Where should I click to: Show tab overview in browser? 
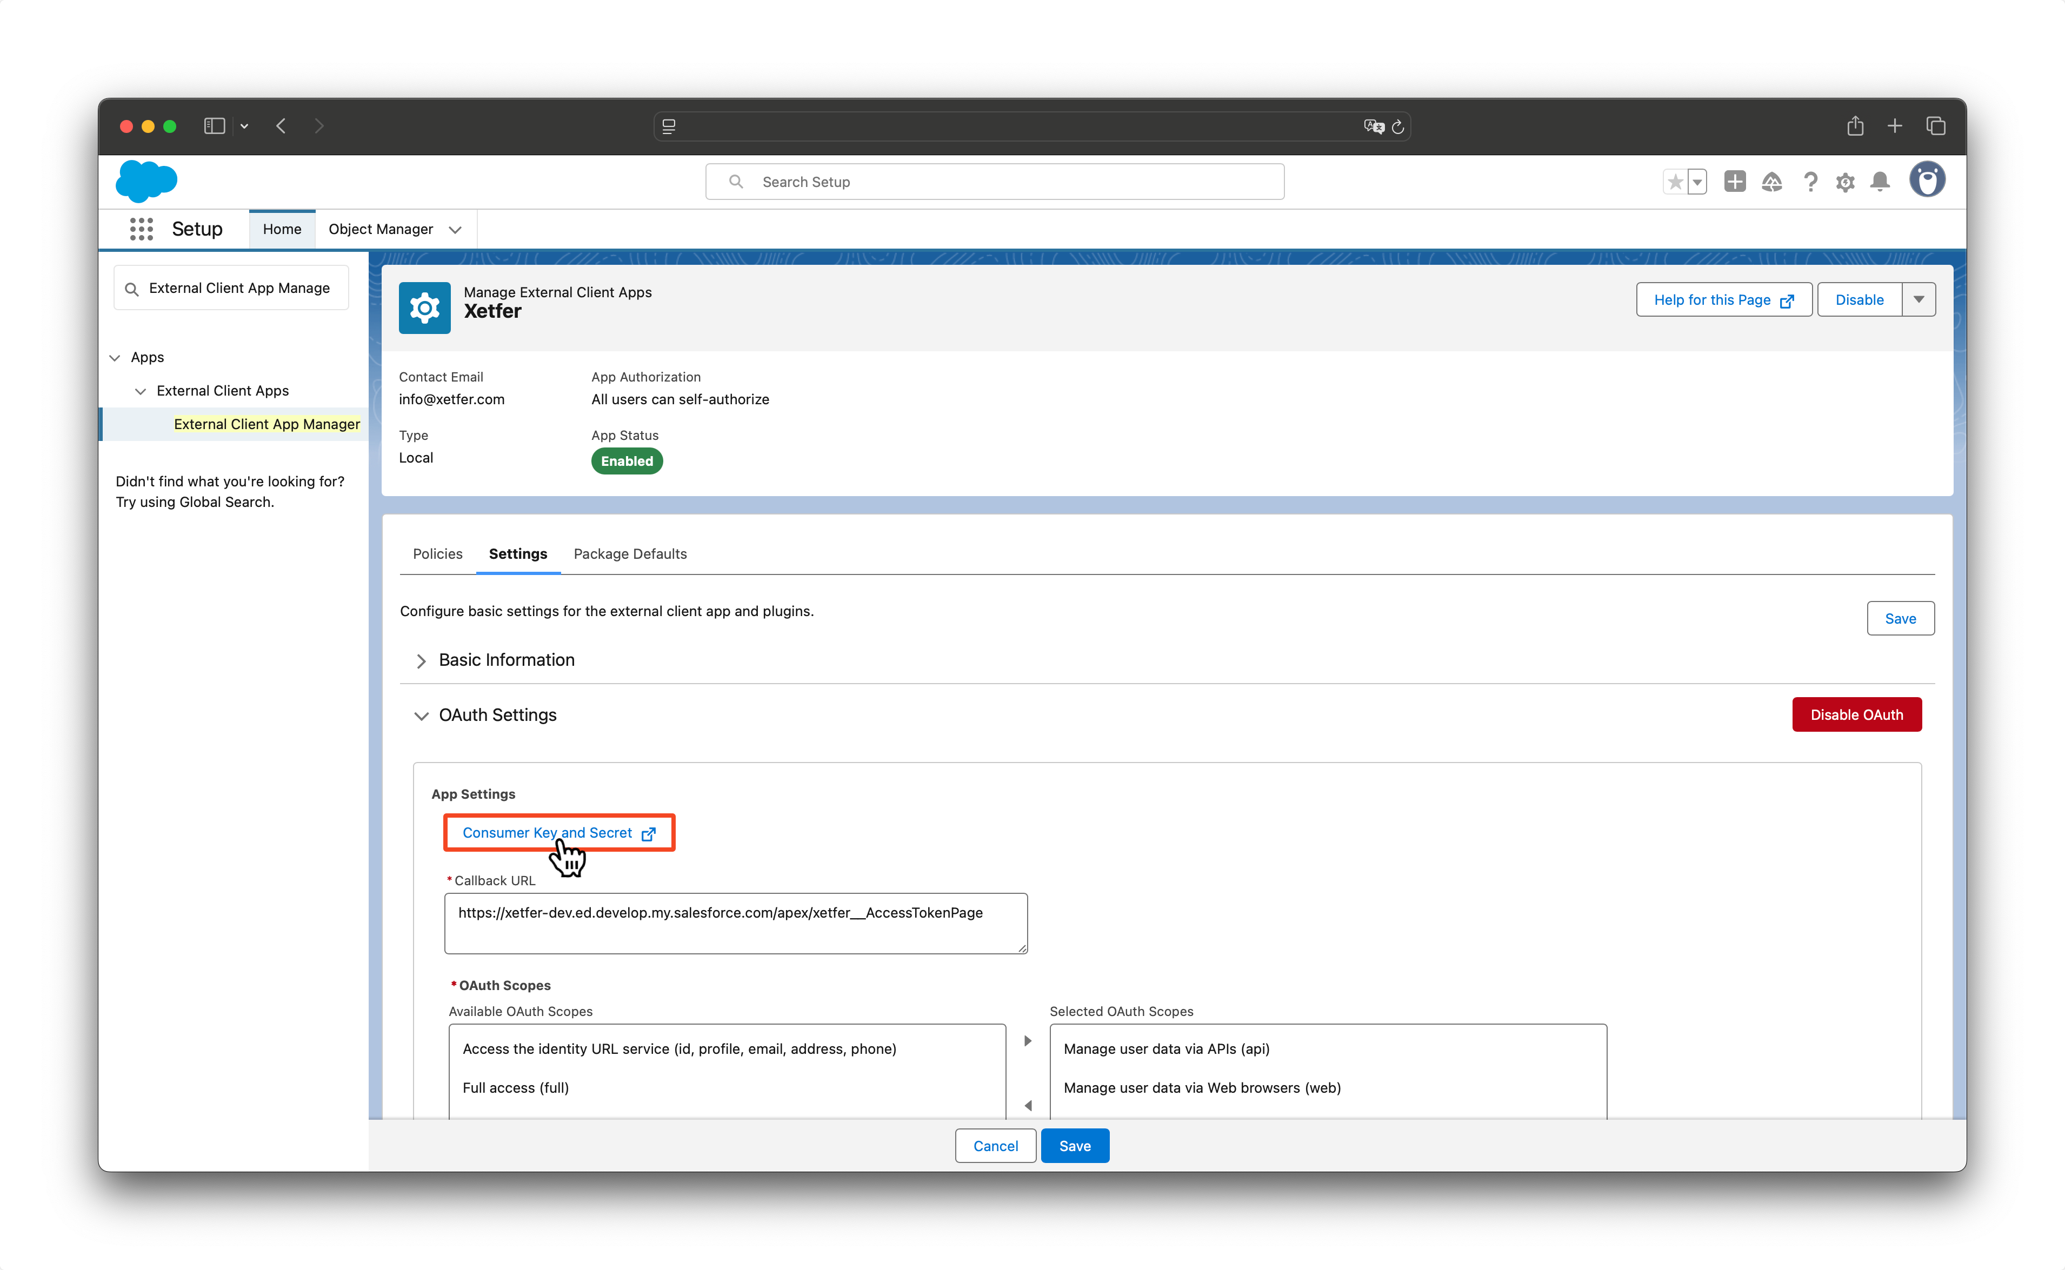(x=1936, y=126)
